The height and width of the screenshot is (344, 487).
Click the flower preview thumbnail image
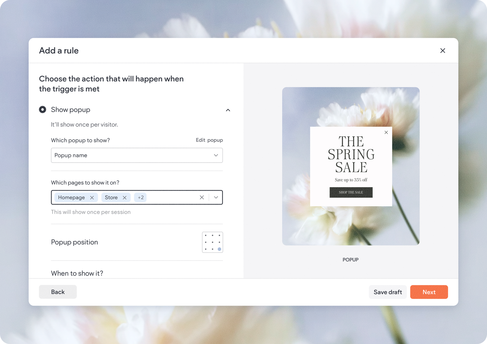point(351,166)
